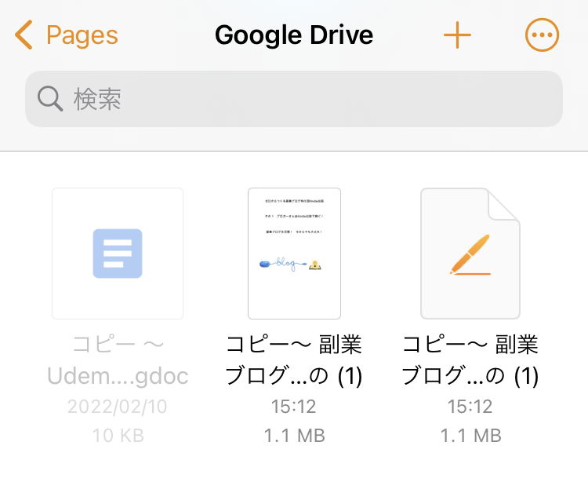This screenshot has height=482, width=588.
Task: Open the circled ellipsis more options menu
Action: coord(542,35)
